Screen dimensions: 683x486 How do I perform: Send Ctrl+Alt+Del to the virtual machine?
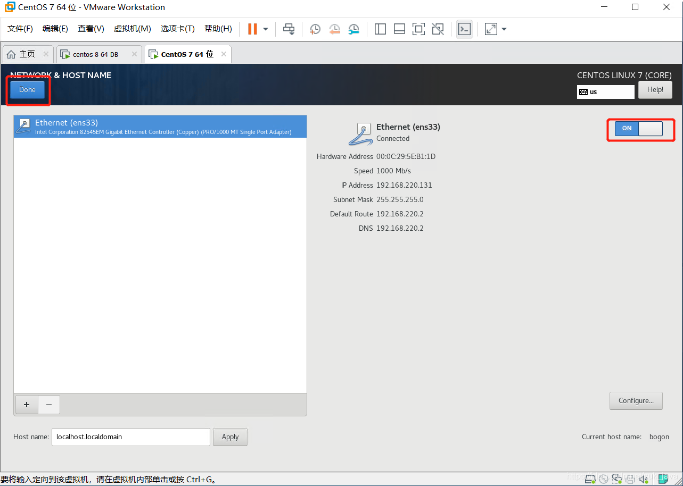click(x=289, y=29)
